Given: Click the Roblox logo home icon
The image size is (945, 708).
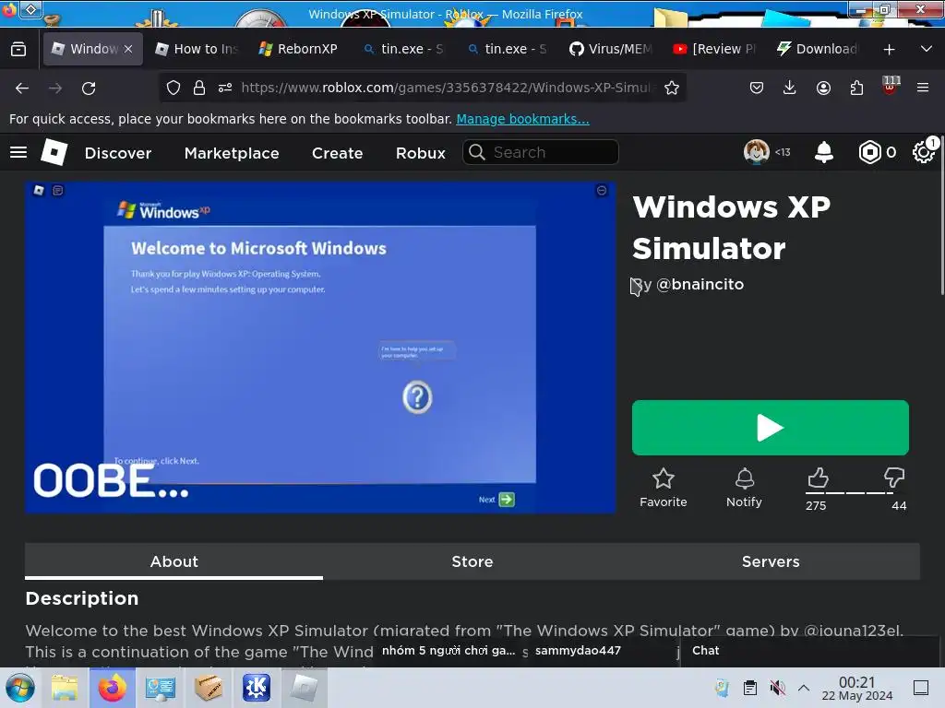Looking at the screenshot, I should [54, 152].
